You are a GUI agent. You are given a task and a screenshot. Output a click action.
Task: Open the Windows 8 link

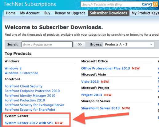(13, 68)
